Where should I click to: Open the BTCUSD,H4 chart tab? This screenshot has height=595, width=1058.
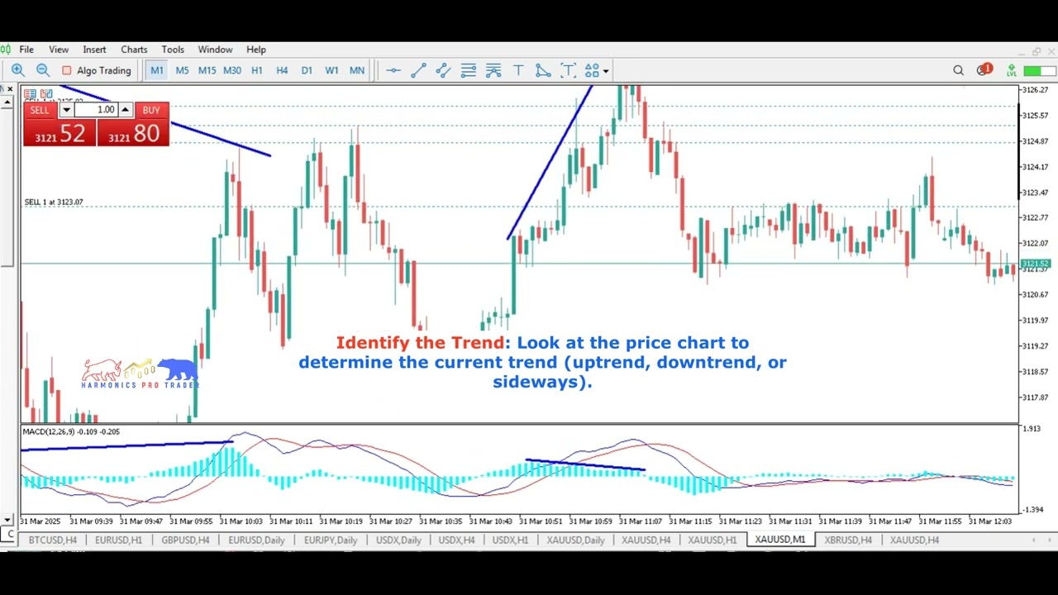[x=52, y=540]
